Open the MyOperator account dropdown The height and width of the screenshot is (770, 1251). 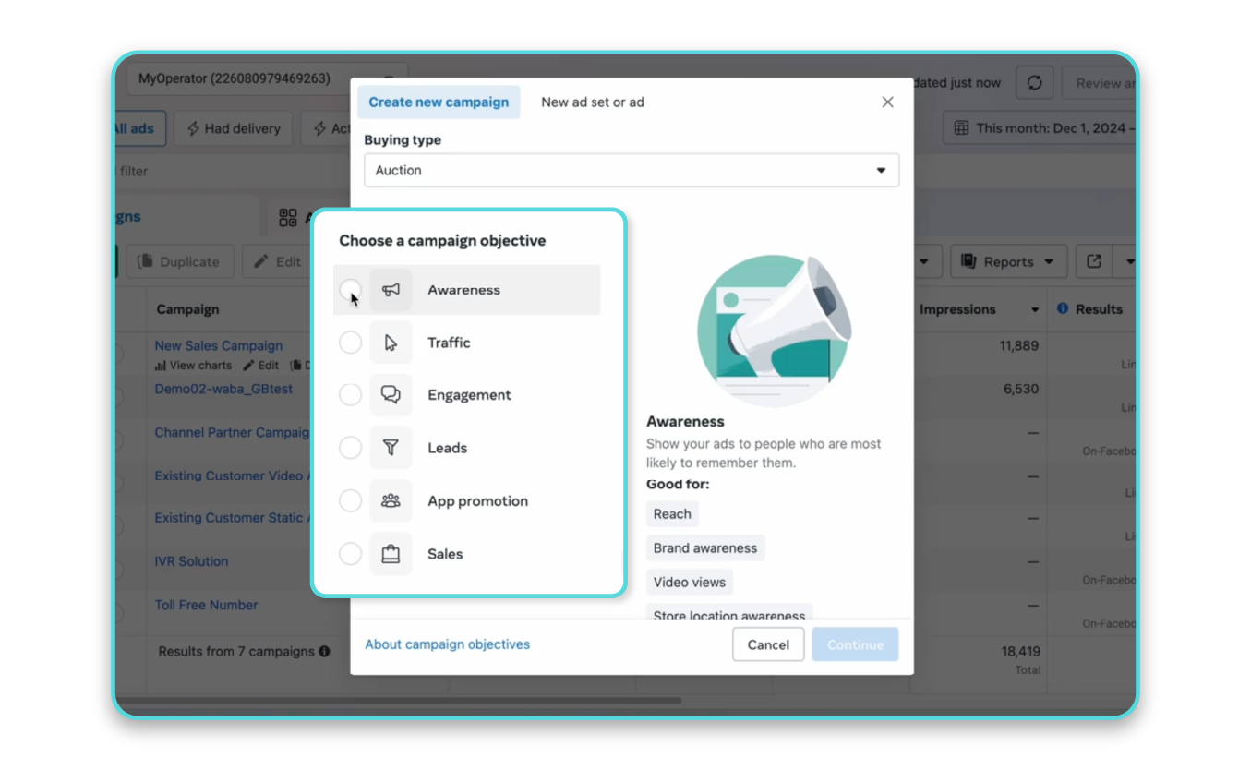[266, 79]
